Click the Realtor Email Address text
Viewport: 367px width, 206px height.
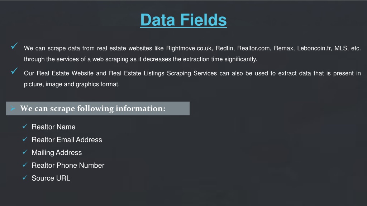[x=67, y=140]
